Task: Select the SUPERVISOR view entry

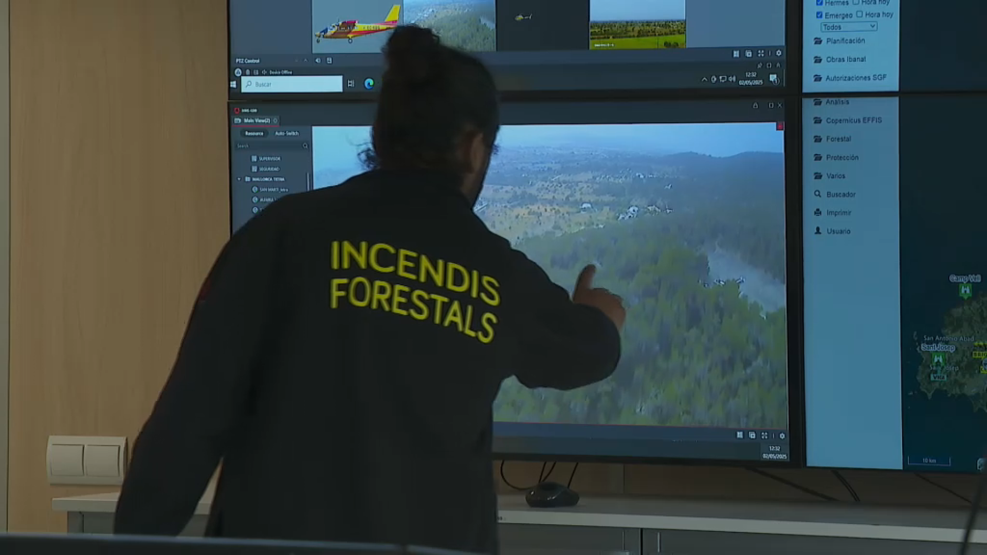Action: (266, 159)
